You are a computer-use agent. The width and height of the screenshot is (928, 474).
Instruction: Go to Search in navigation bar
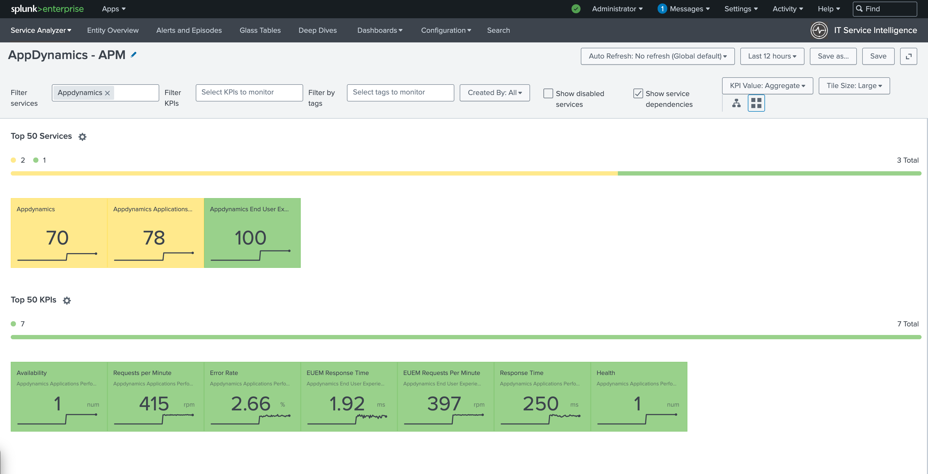click(498, 30)
